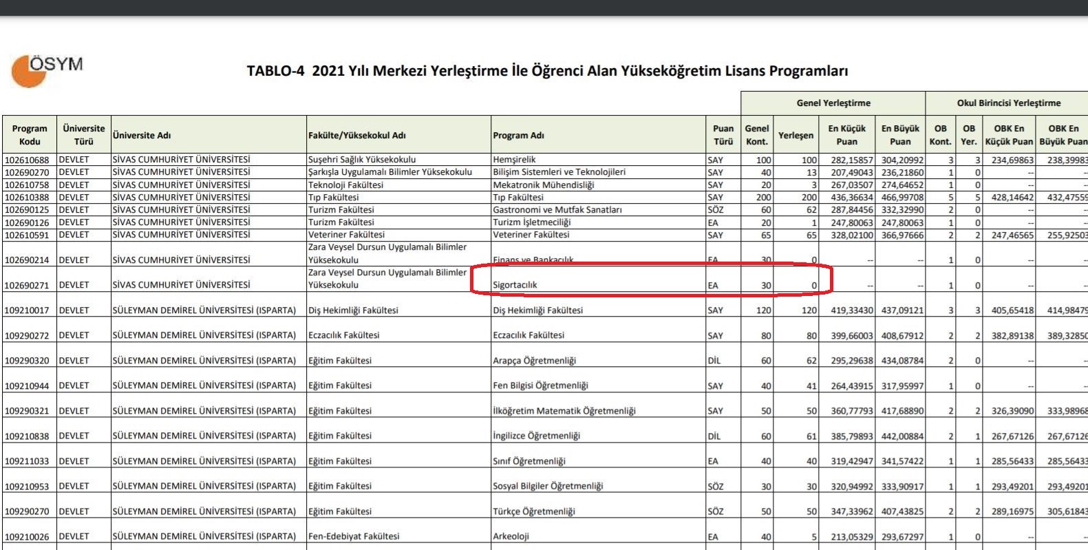Click program code 102690126
The height and width of the screenshot is (550, 1088).
coord(27,222)
